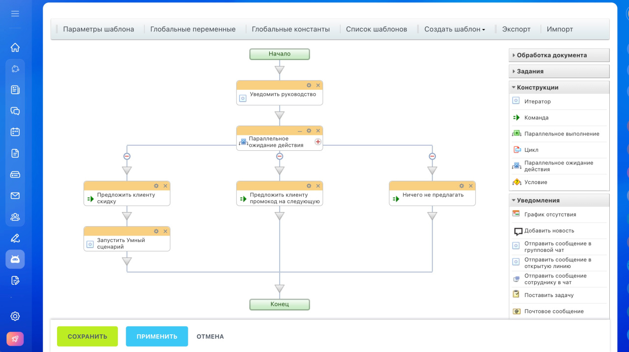Click the red plus to add parallel branch
The height and width of the screenshot is (352, 629).
(x=318, y=142)
